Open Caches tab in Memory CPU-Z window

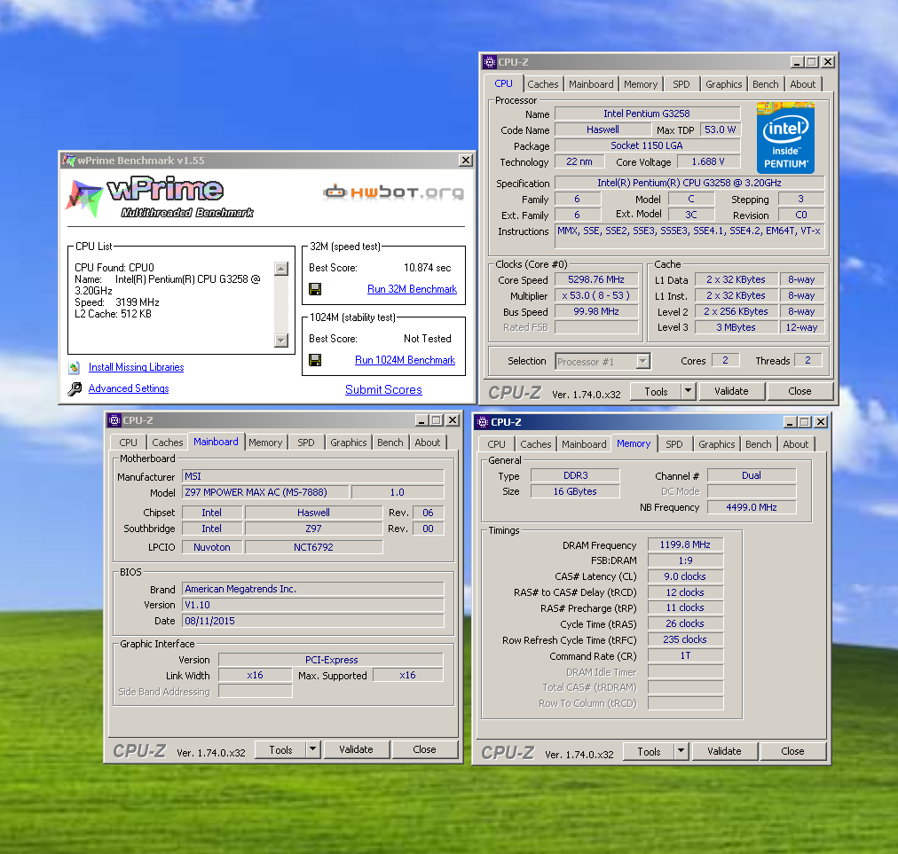coord(535,444)
